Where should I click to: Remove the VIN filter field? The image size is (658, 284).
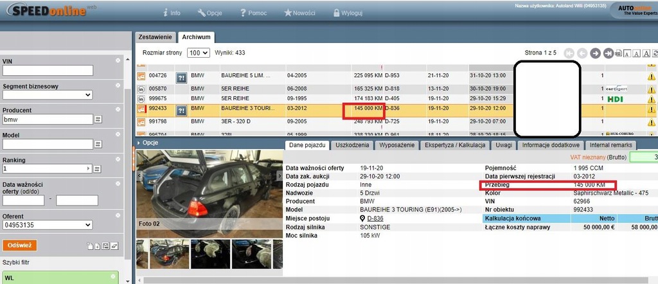coord(118,60)
